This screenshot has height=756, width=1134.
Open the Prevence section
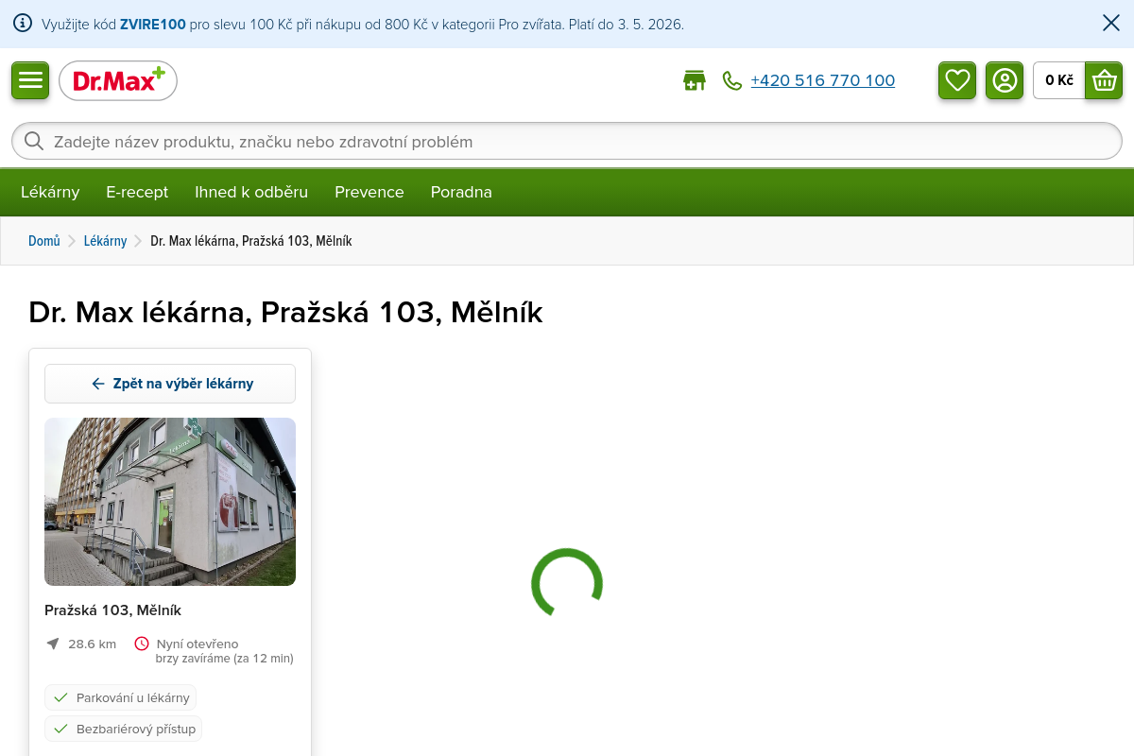click(x=369, y=192)
